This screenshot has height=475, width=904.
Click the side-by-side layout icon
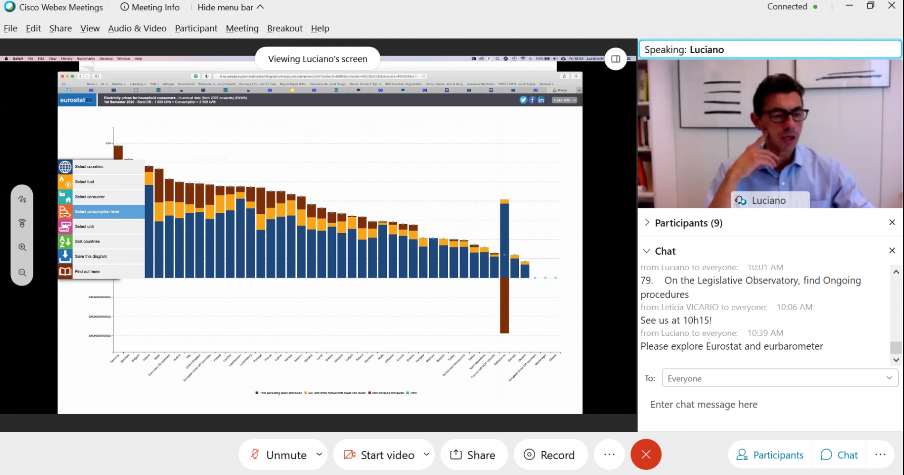pyautogui.click(x=616, y=59)
